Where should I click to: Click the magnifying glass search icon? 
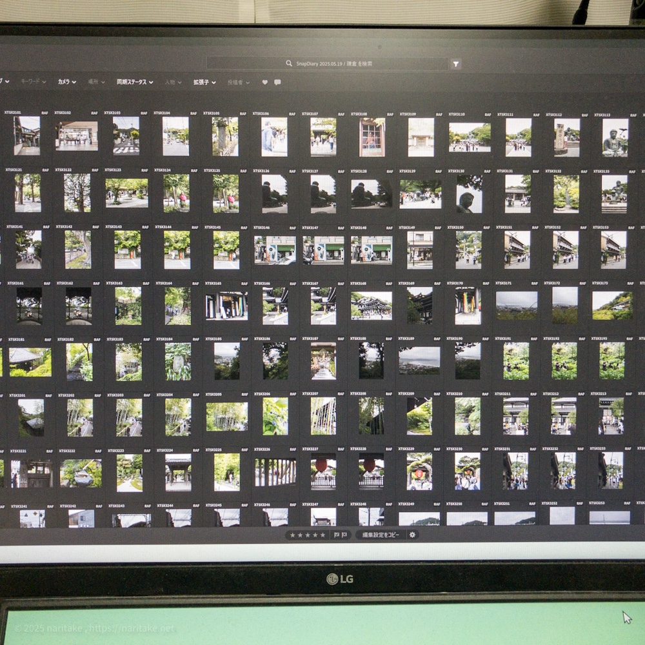(x=289, y=64)
